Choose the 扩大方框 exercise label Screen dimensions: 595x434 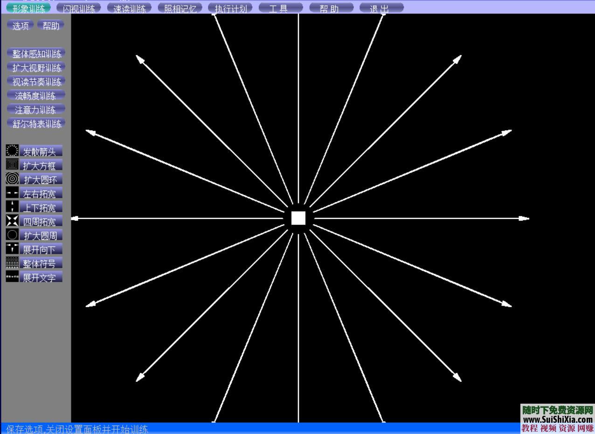[41, 165]
